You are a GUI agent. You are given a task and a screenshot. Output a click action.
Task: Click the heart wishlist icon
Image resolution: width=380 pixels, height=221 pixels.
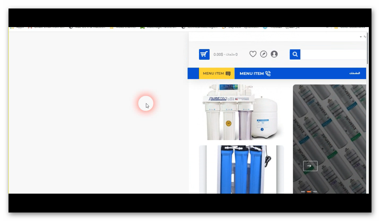click(x=253, y=54)
